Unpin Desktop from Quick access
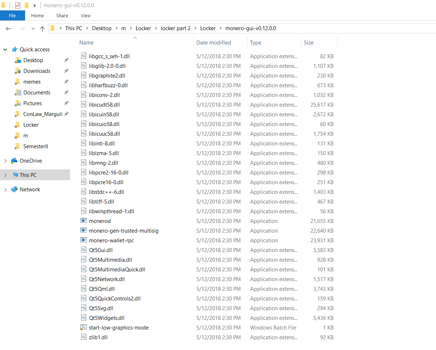Screen dimensions: 436x350 tap(66, 60)
